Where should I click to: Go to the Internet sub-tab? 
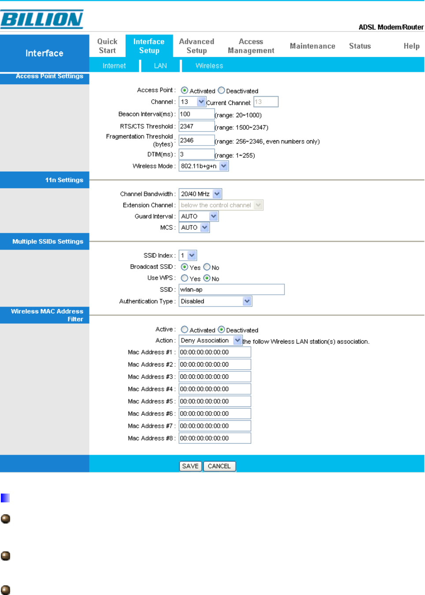click(114, 66)
